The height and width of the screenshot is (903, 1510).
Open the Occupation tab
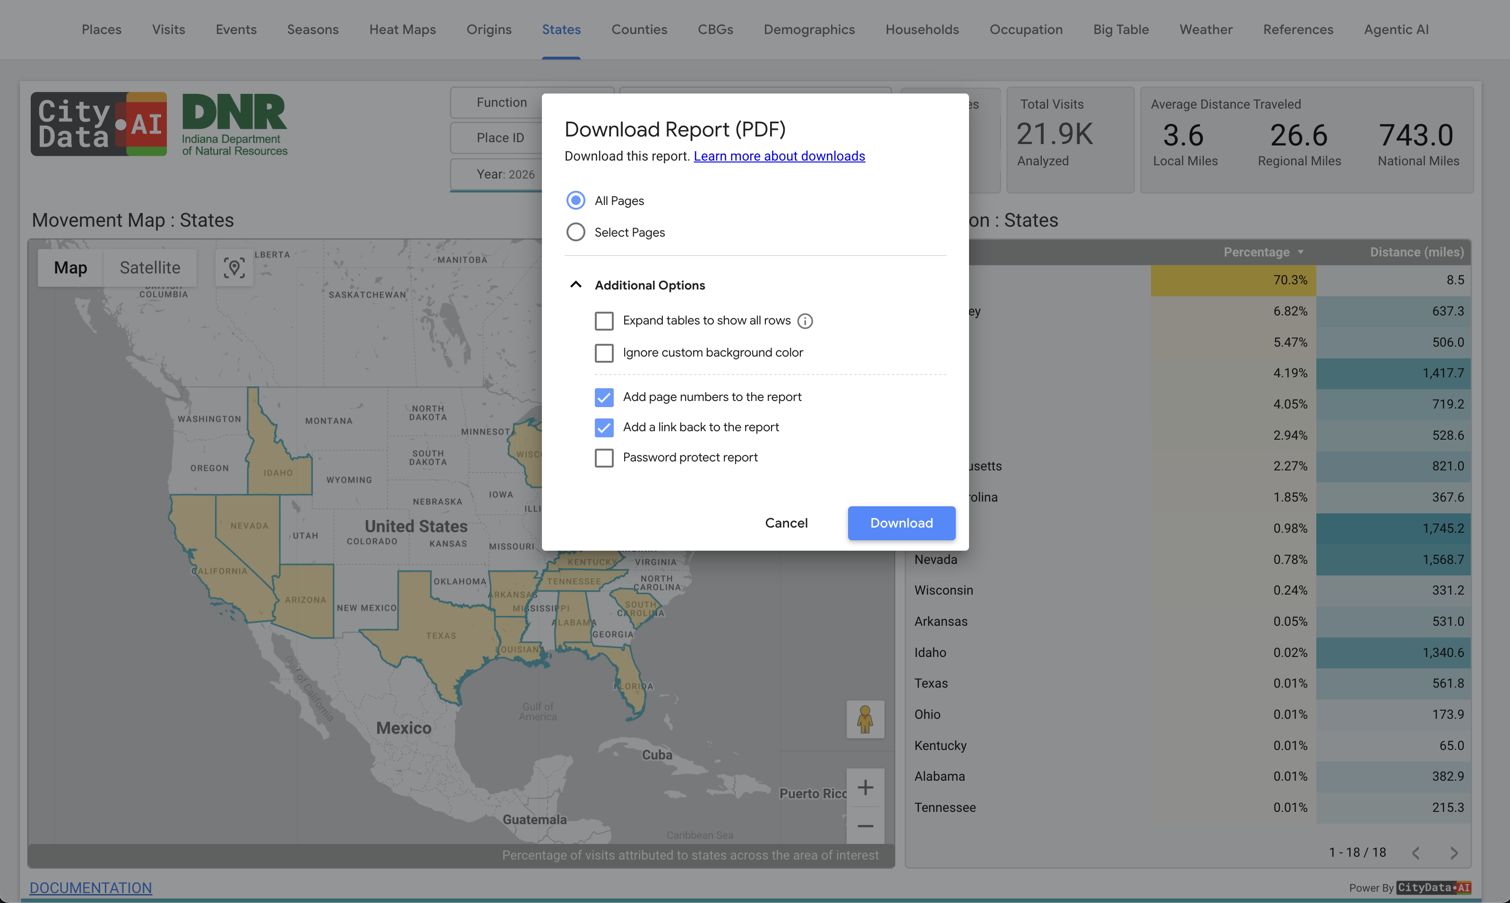(x=1026, y=29)
